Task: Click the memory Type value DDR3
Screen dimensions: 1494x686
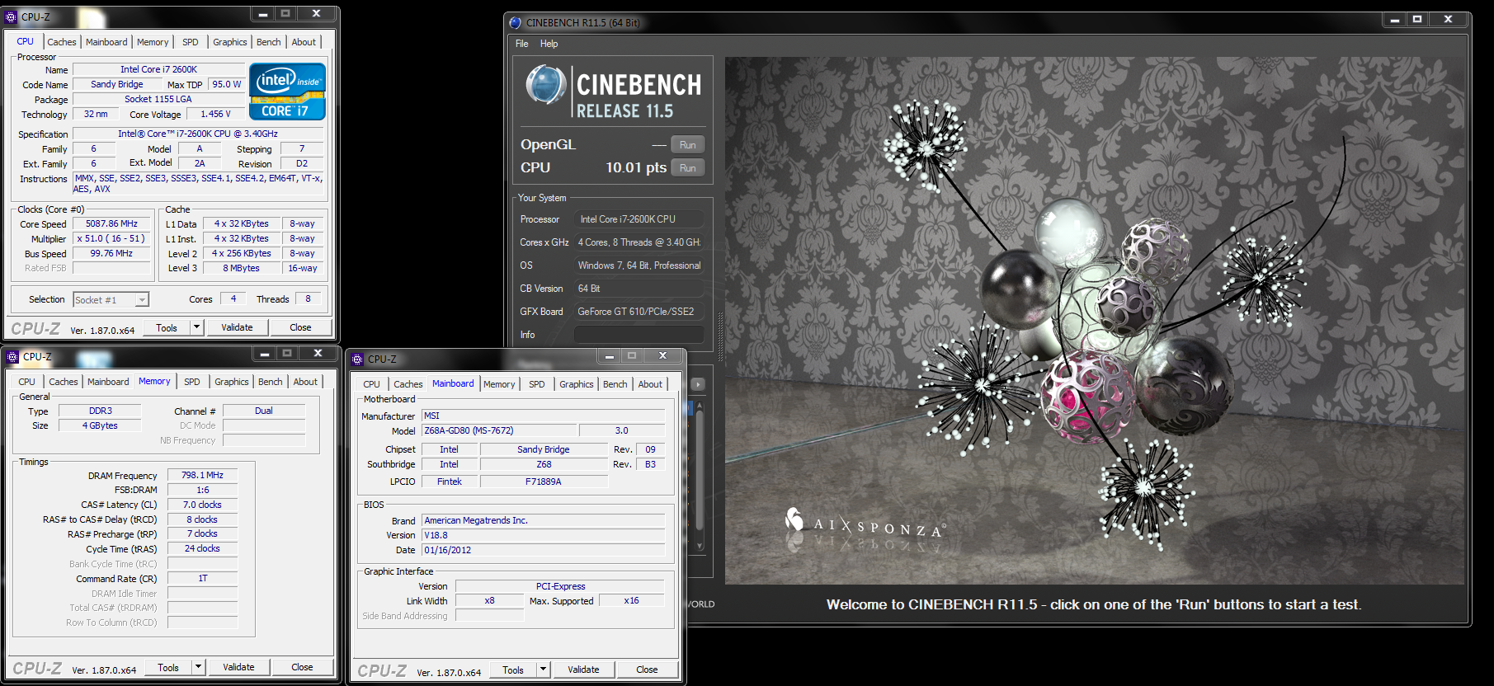Action: point(100,411)
